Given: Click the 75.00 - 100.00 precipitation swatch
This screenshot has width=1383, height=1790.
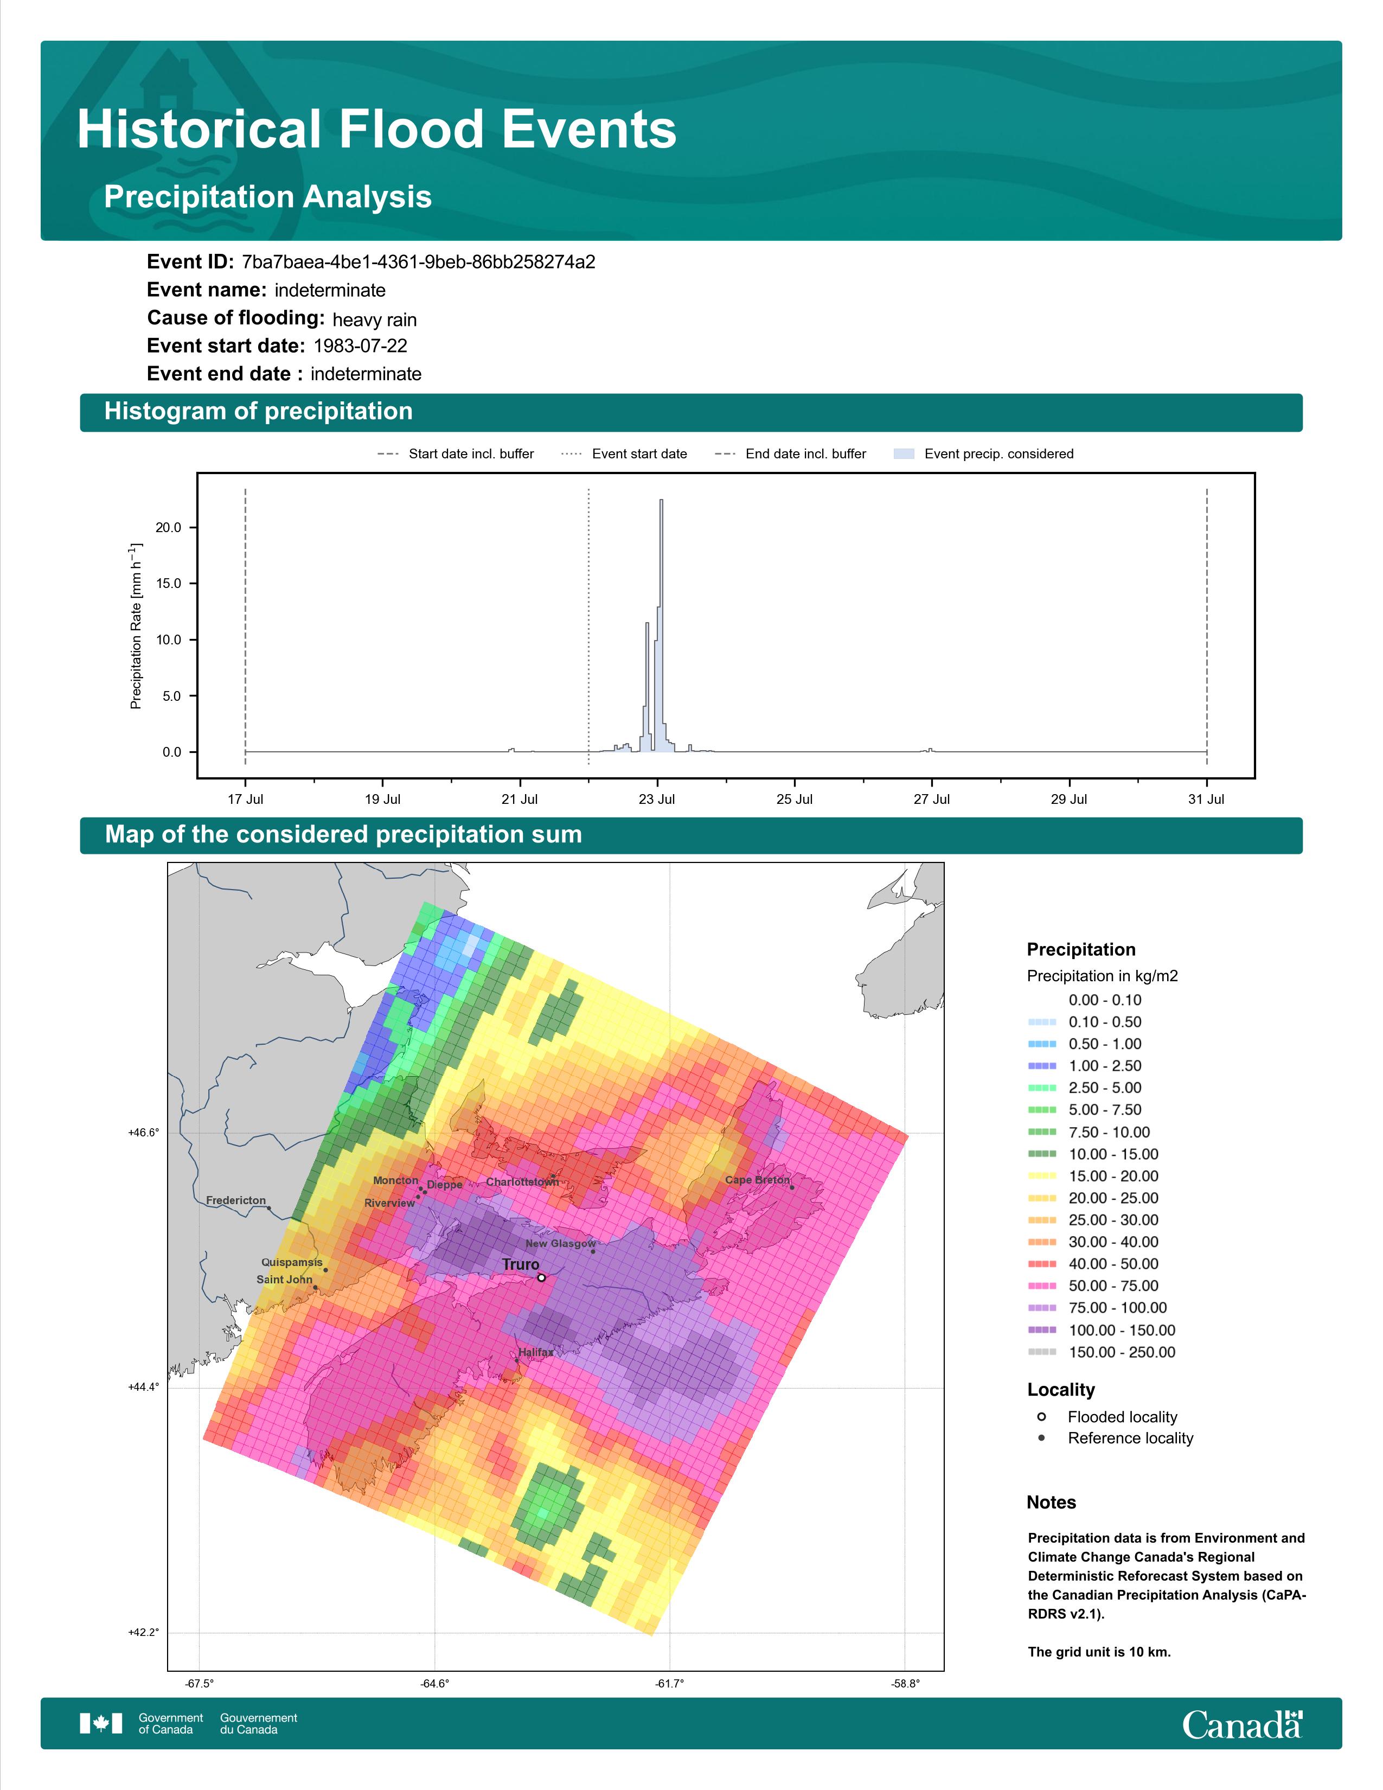Looking at the screenshot, I should coord(1042,1308).
